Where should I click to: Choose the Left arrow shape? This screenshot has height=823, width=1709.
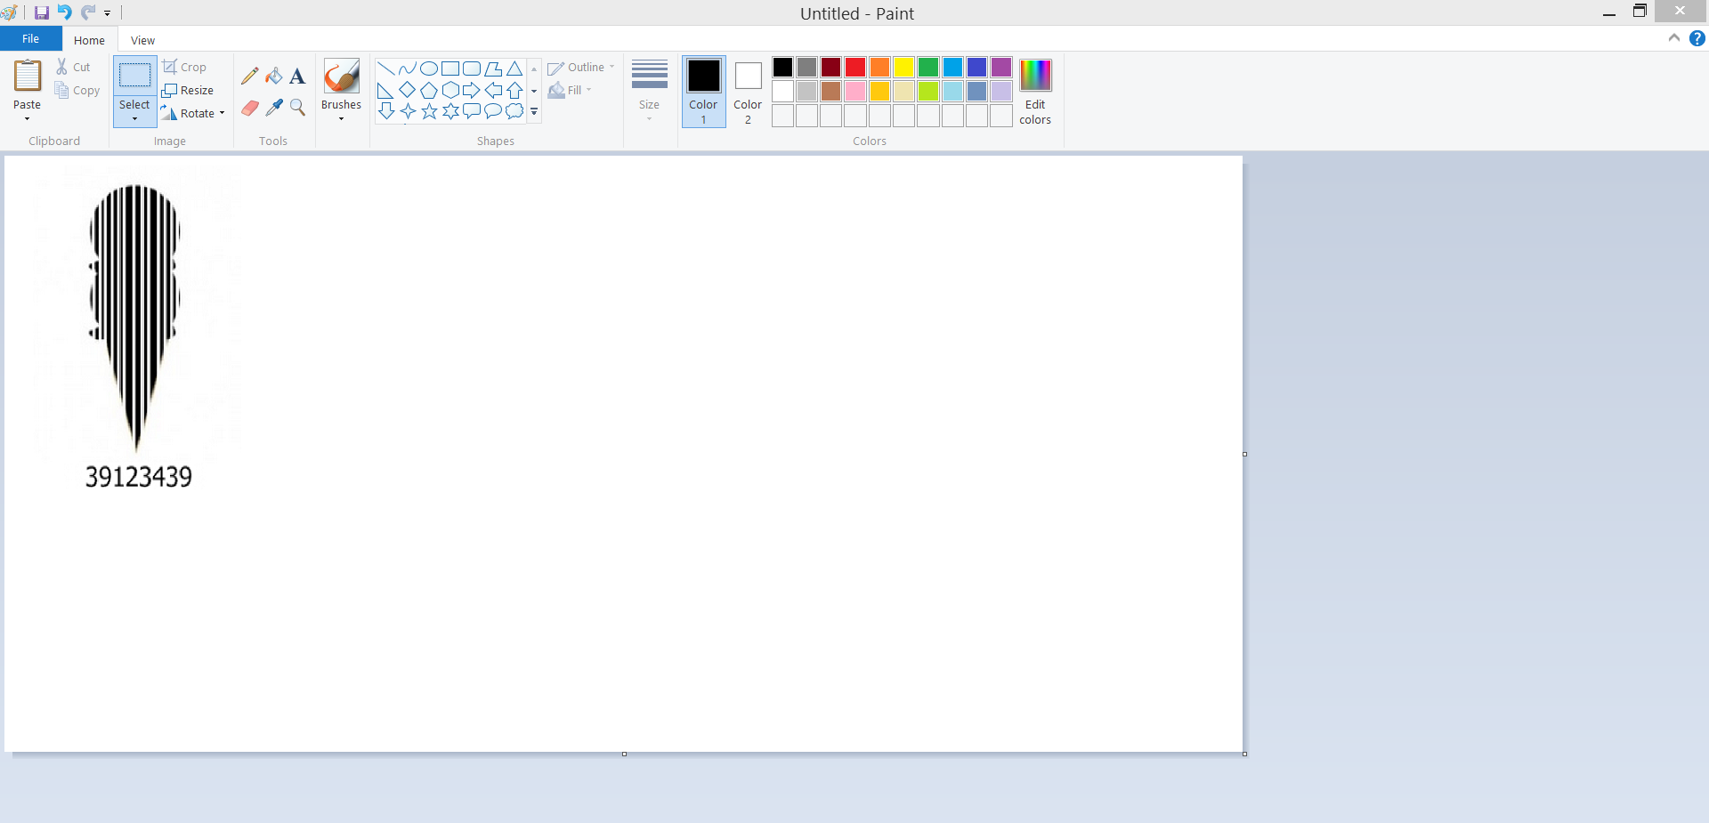tap(493, 90)
